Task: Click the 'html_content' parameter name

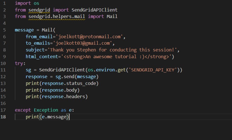Action: click(42, 56)
